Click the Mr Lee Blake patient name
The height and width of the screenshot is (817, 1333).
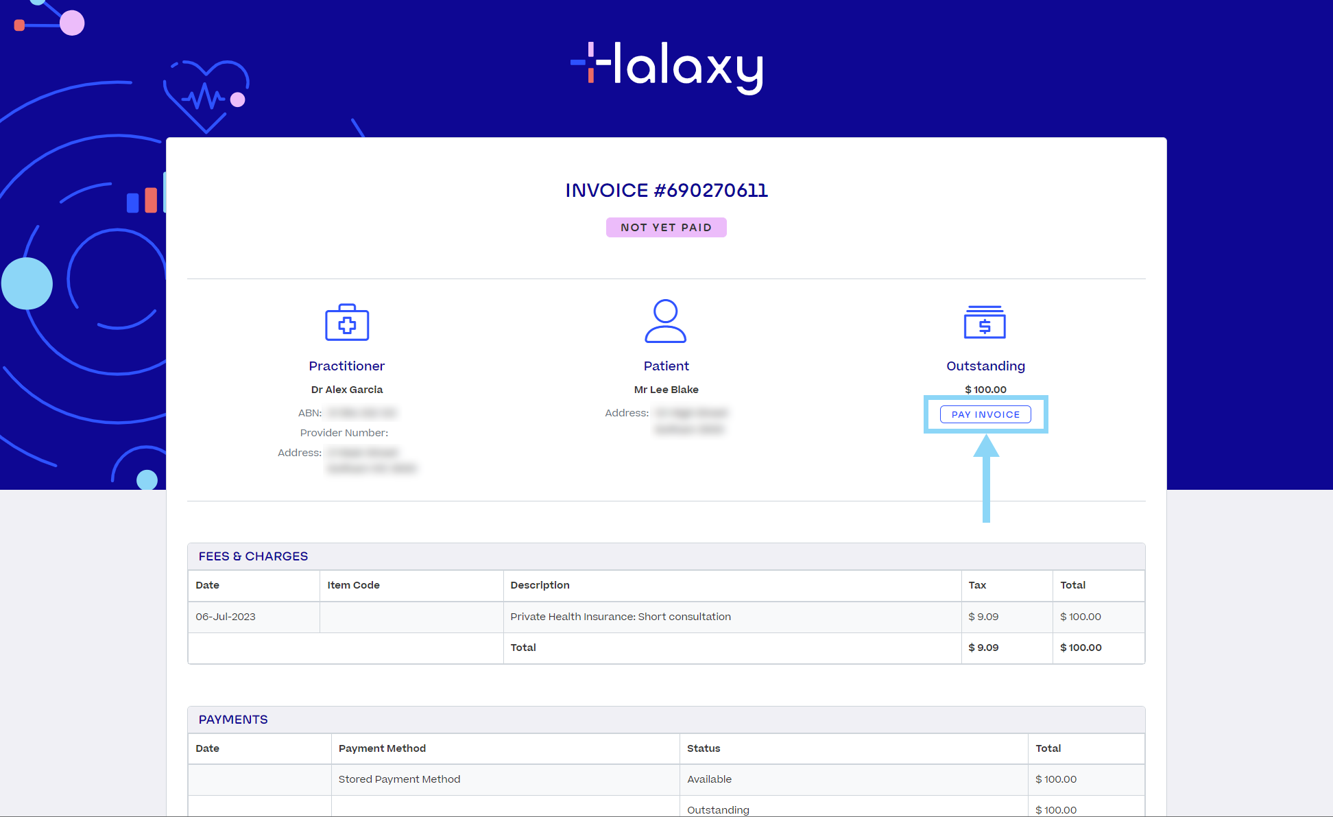(x=666, y=390)
